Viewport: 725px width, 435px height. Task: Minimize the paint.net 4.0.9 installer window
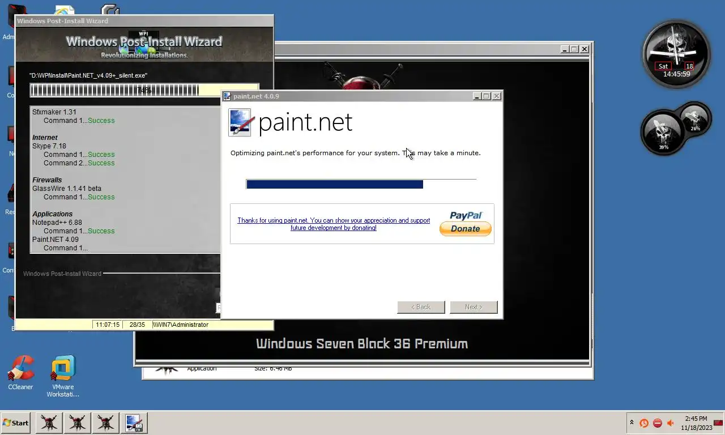[x=477, y=96]
